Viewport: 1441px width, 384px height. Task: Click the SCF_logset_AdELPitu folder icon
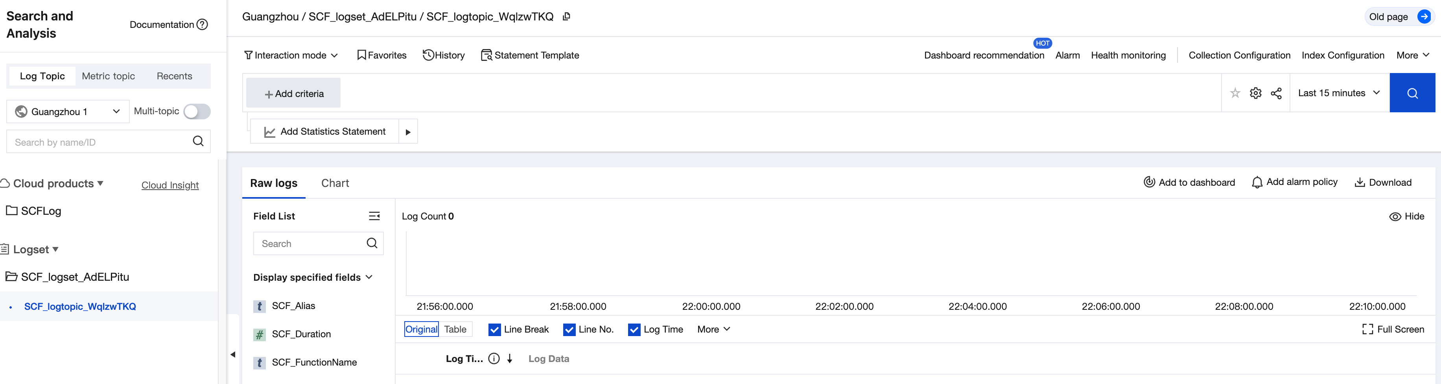click(x=11, y=276)
